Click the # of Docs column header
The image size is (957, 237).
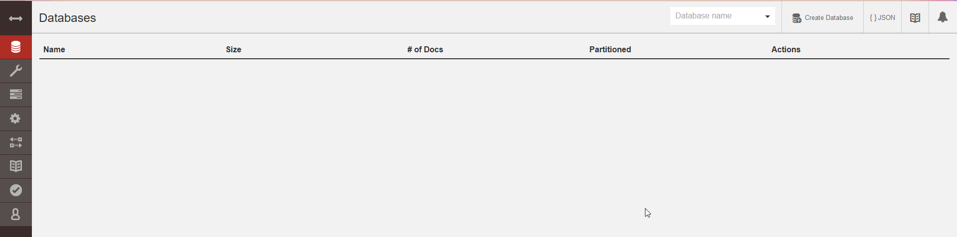pos(425,49)
